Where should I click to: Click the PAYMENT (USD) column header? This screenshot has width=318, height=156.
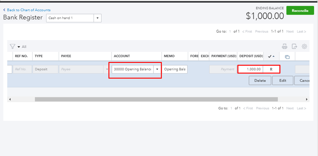tap(224, 56)
